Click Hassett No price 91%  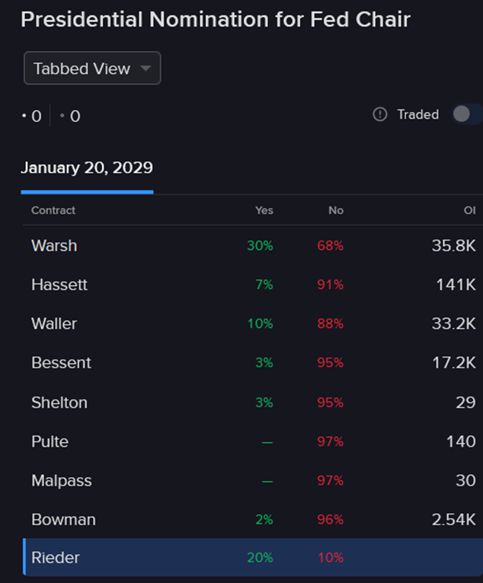(331, 285)
